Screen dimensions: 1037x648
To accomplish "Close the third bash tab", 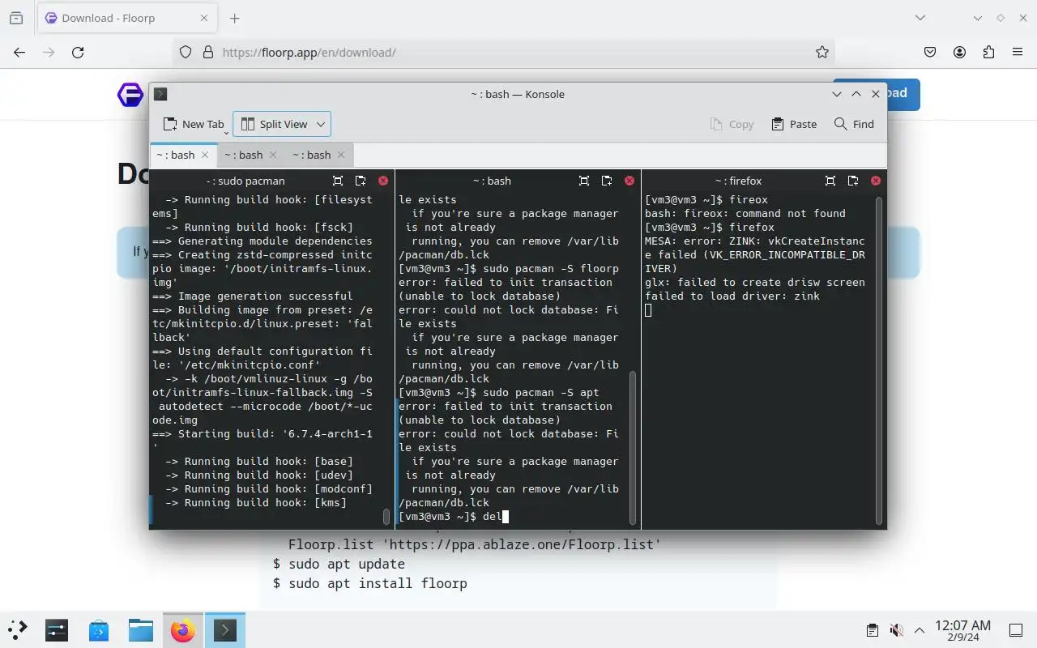I will tap(341, 155).
